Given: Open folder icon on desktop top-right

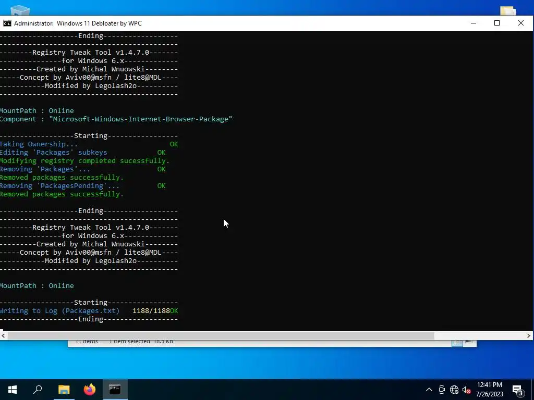Looking at the screenshot, I should click(508, 11).
